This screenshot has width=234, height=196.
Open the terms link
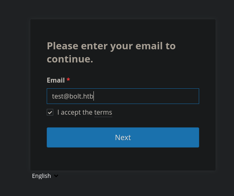click(103, 112)
